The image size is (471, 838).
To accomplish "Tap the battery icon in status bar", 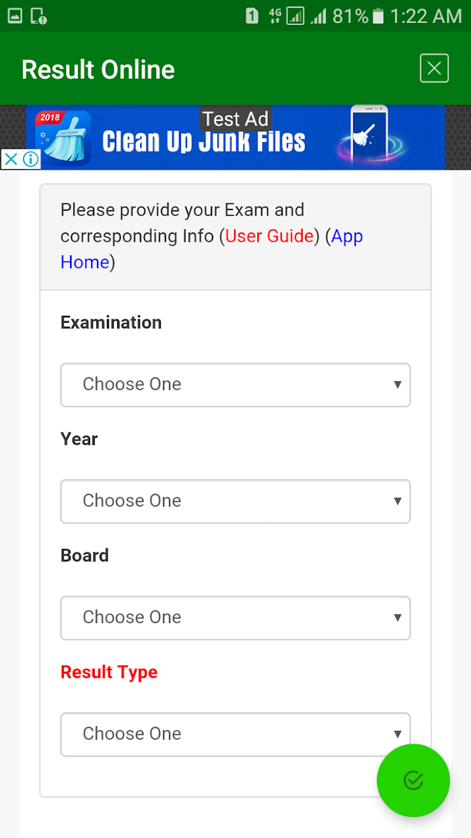I will [379, 15].
